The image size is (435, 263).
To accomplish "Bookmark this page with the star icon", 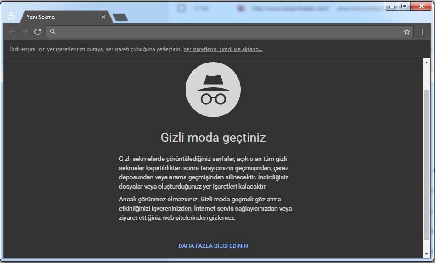I will pyautogui.click(x=407, y=32).
